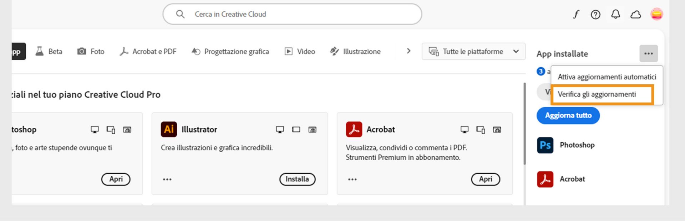Switch to the 'Acrobat e PDF' tab
685x221 pixels.
[148, 52]
